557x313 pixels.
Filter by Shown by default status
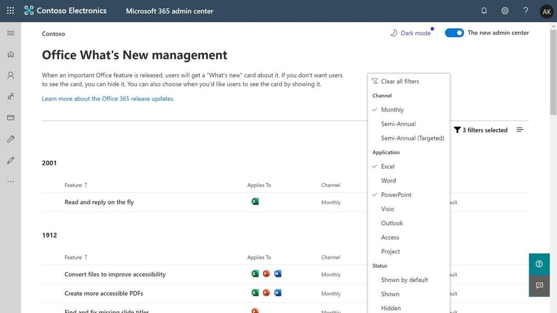click(409, 280)
